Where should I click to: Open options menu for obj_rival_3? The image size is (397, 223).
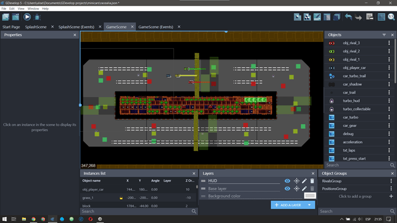click(389, 43)
